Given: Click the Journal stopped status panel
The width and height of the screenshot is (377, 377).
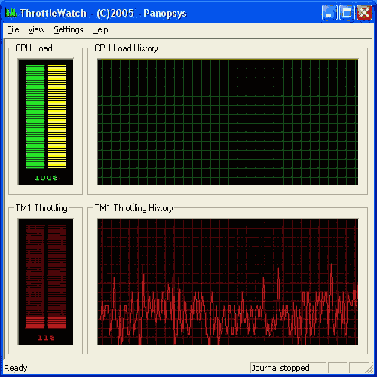Looking at the screenshot, I should coord(288,368).
